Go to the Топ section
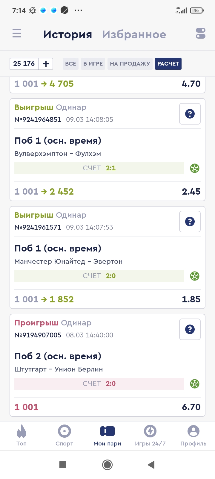The height and width of the screenshot is (479, 215). [21, 436]
